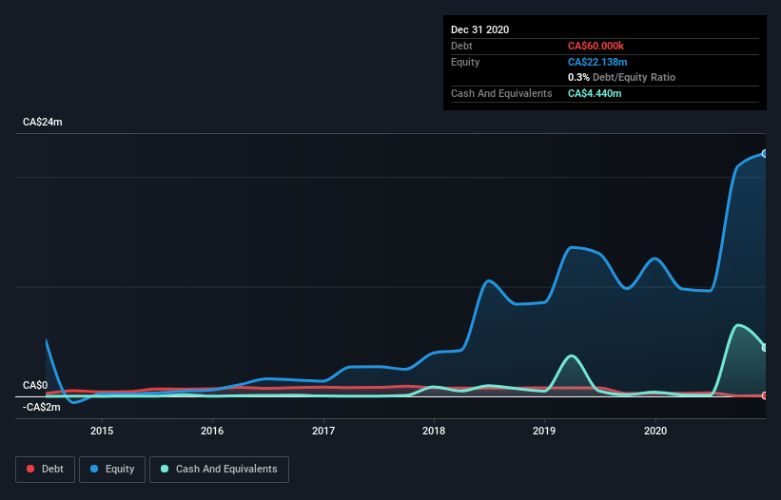Click the CA$24m y-axis label
781x500 pixels.
pos(43,122)
